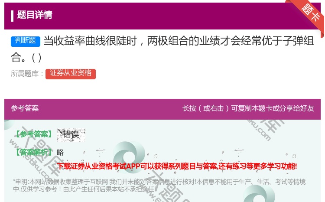Click the stiku.com watermark at top right

[x=265, y=130]
